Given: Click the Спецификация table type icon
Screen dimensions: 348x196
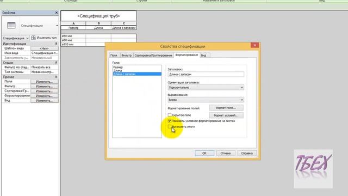Looking at the screenshot, I should click(11, 26).
